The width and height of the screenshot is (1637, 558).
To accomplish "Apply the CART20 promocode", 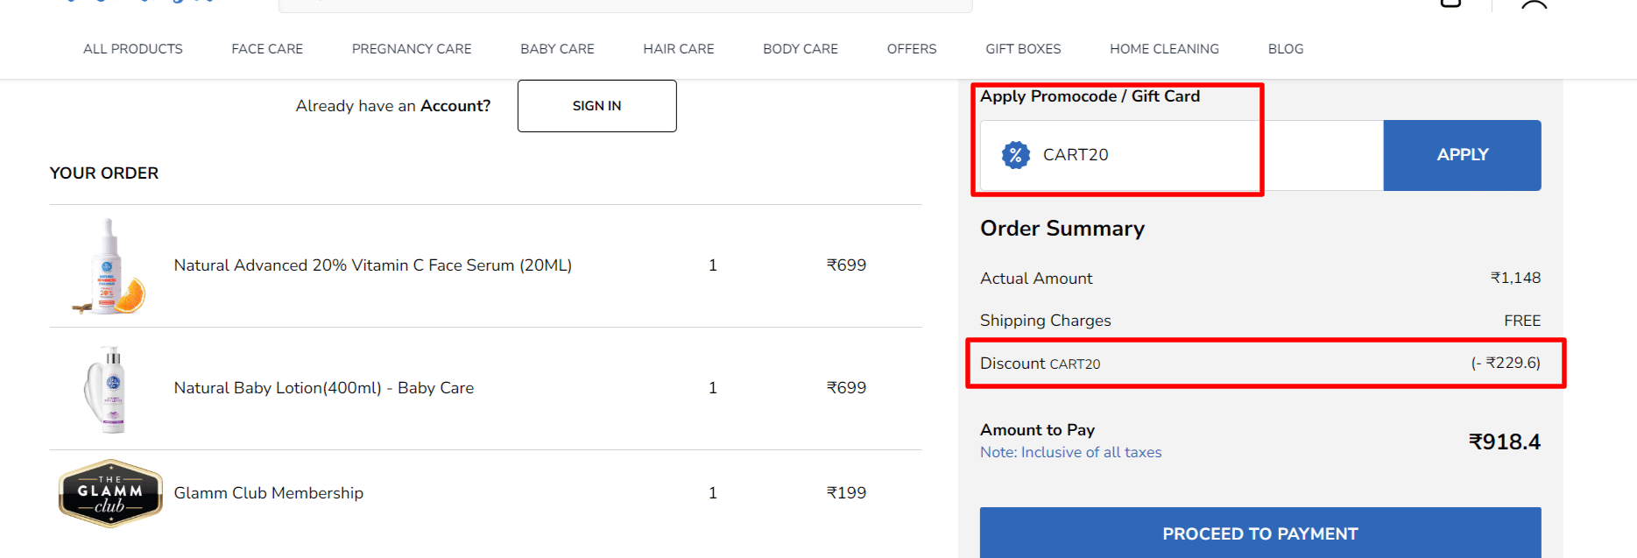I will point(1461,154).
